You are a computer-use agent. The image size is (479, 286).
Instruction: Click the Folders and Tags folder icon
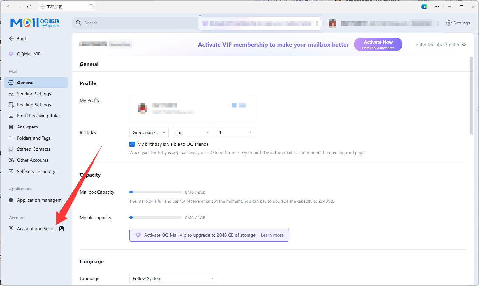tap(11, 138)
